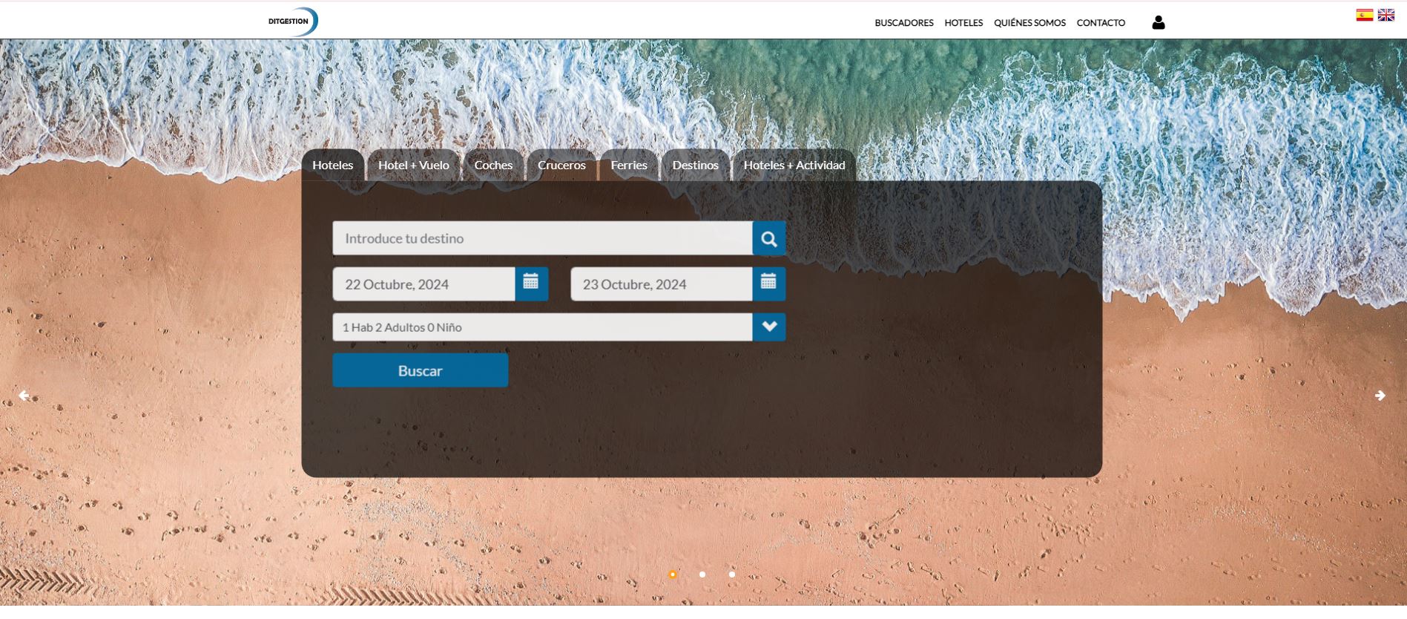The image size is (1407, 619).
Task: Go to previous slide with left arrow
Action: [24, 396]
